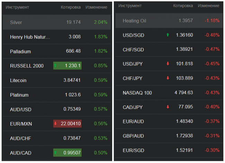Select the Silver instrument row
The width and height of the screenshot is (225, 163).
click(x=16, y=22)
